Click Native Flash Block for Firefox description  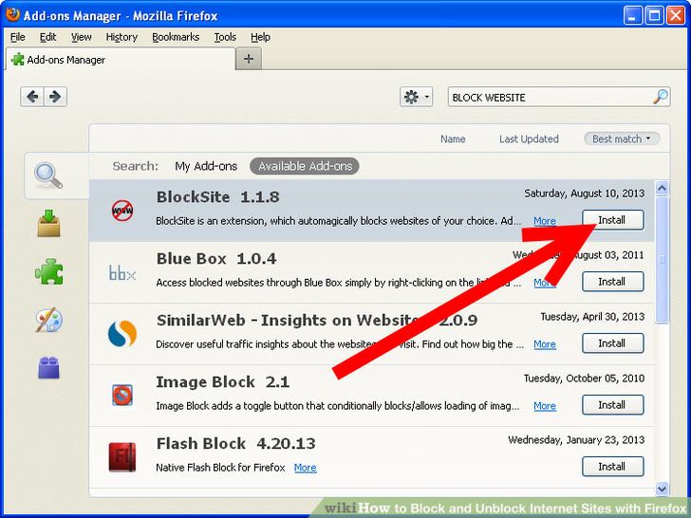pos(220,468)
